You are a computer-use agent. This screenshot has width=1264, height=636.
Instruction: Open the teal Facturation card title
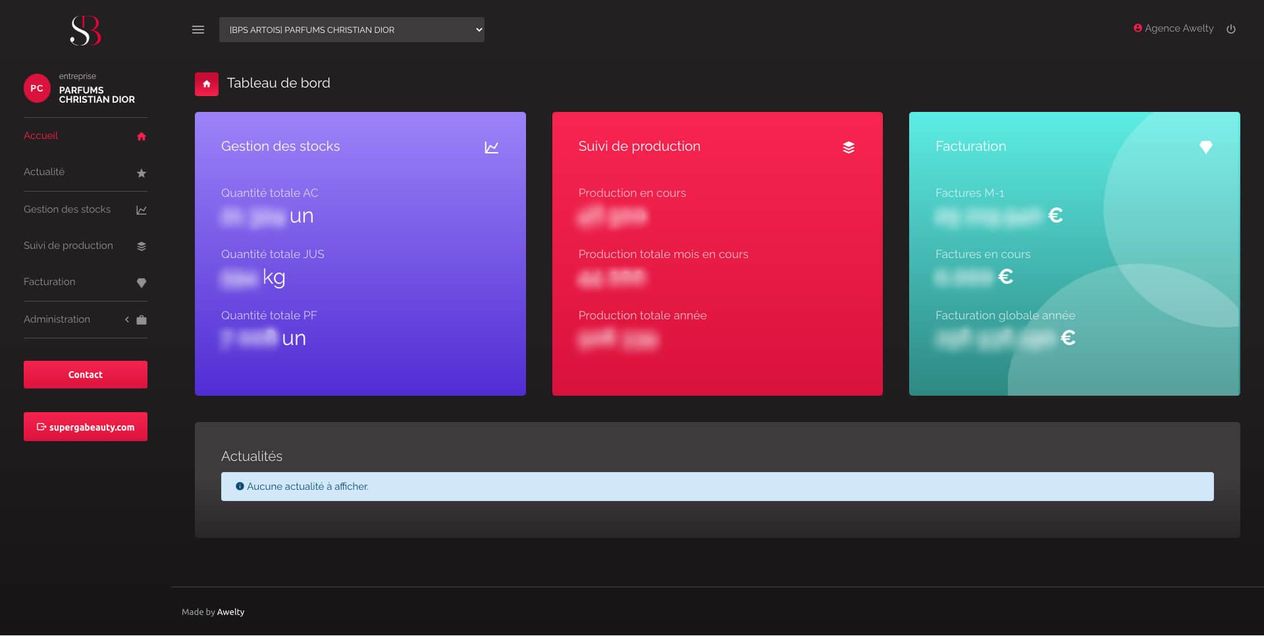tap(971, 146)
